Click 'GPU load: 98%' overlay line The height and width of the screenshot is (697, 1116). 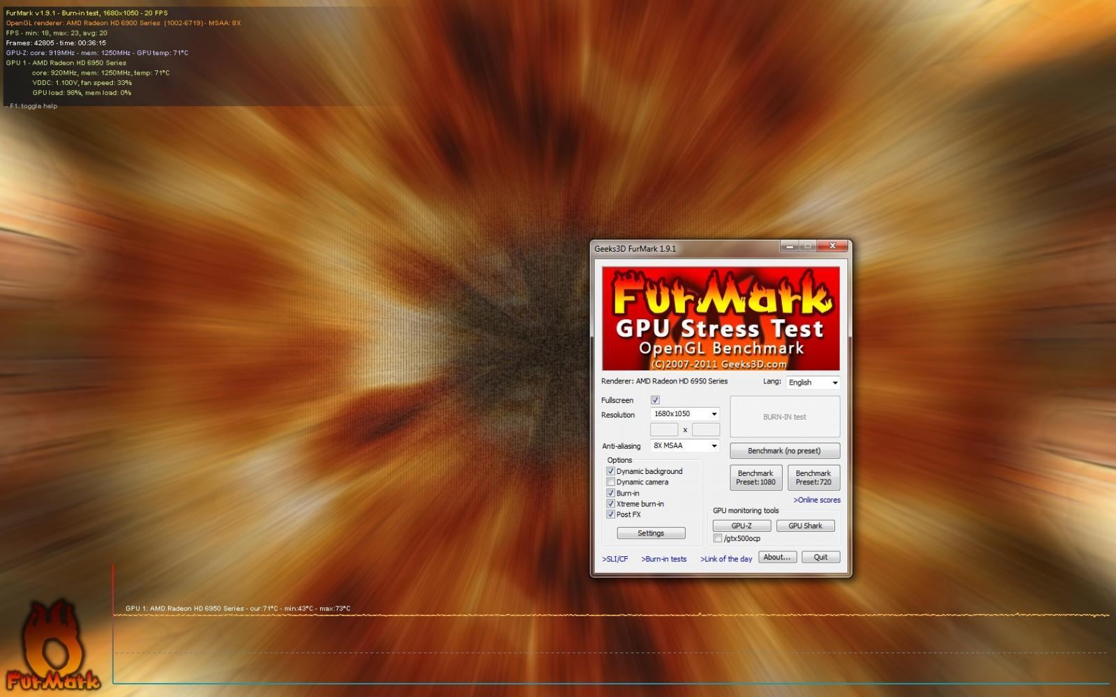coord(82,93)
